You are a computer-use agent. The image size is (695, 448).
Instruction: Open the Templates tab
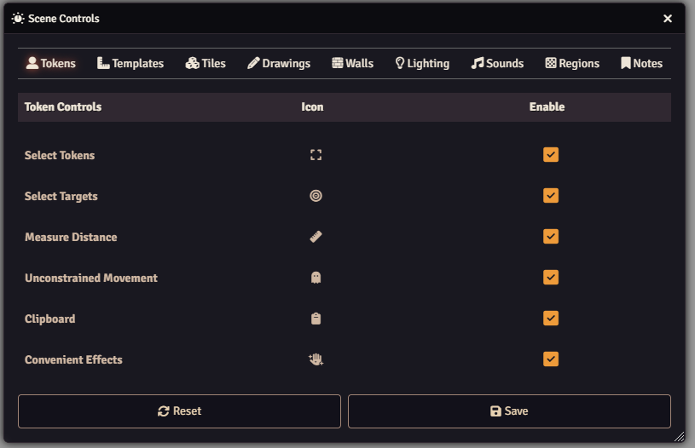coord(130,63)
